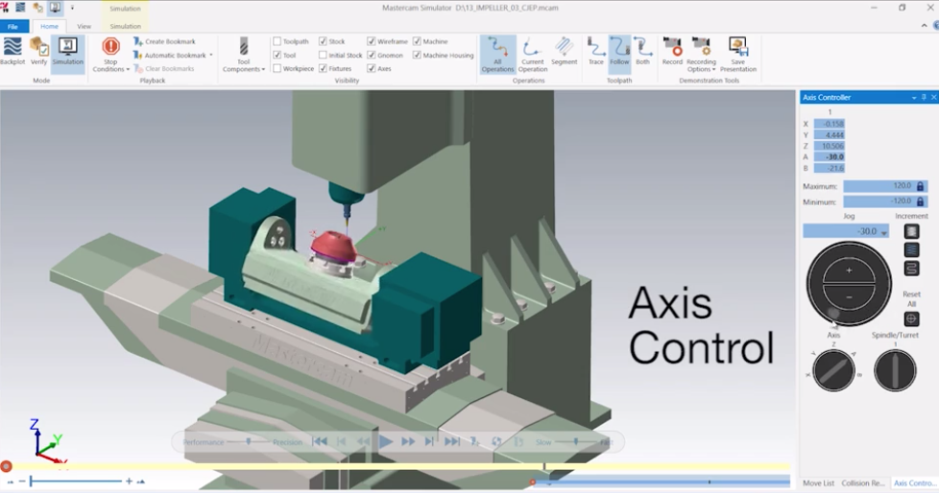Toggle Stock visibility checkbox
Screen dimensions: 939x493
point(323,41)
